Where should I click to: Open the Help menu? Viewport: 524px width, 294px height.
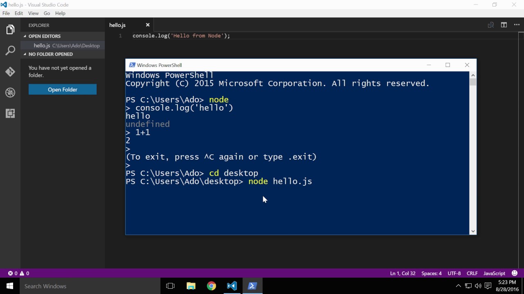point(60,13)
